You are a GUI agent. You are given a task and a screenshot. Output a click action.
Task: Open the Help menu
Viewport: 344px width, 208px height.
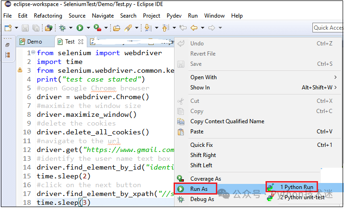pos(237,16)
